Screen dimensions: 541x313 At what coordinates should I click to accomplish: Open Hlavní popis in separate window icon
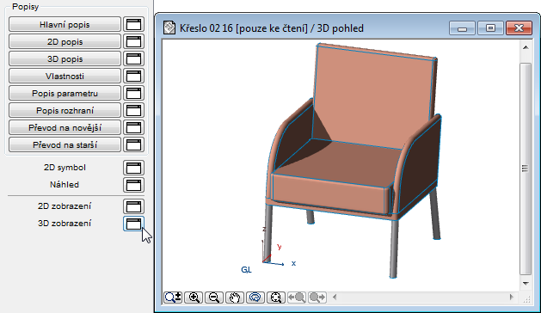click(133, 24)
